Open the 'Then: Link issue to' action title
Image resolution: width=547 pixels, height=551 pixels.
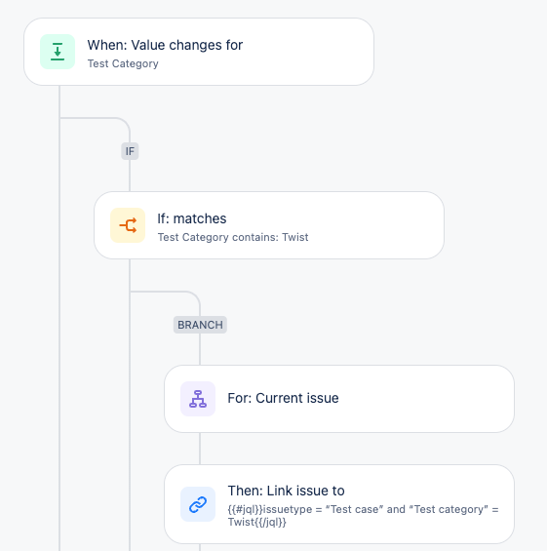pos(286,491)
